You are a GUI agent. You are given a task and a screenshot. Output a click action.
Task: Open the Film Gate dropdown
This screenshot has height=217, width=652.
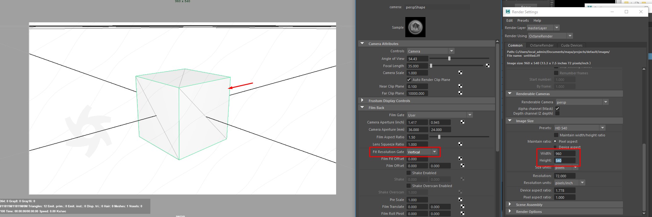click(440, 115)
